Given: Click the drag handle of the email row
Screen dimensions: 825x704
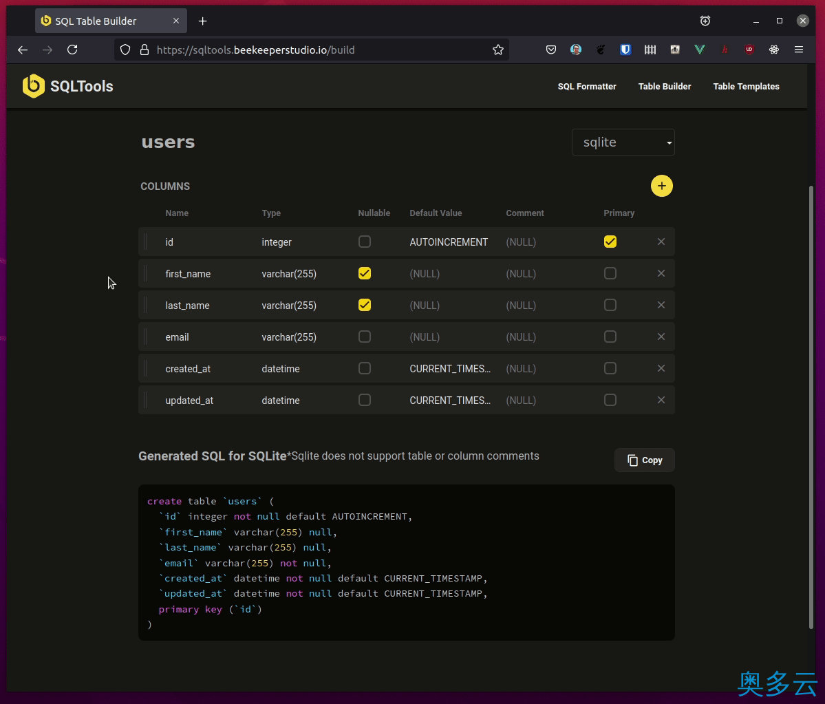Looking at the screenshot, I should (x=146, y=337).
